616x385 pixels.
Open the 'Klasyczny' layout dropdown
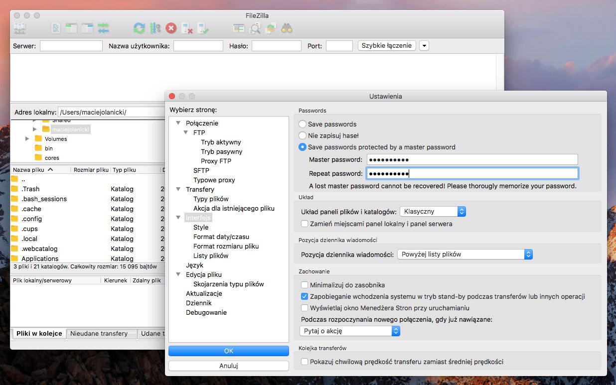point(433,212)
